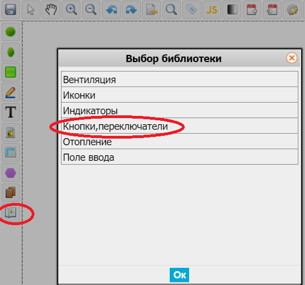Choose the Text T tool

point(11,112)
